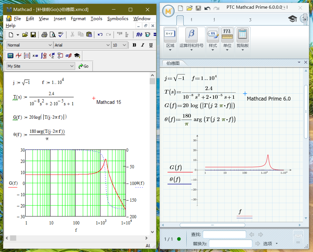Open the Evaluation toolbar palette
Viewport: 313px width, 252px height.
click(x=35, y=56)
